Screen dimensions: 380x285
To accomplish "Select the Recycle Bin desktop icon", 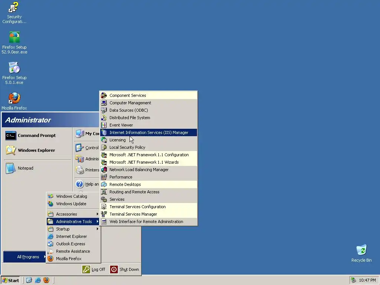I will (x=361, y=253).
